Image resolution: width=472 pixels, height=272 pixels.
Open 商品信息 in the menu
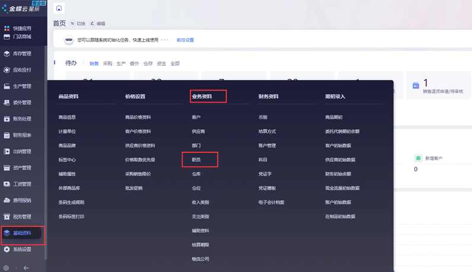tap(67, 117)
